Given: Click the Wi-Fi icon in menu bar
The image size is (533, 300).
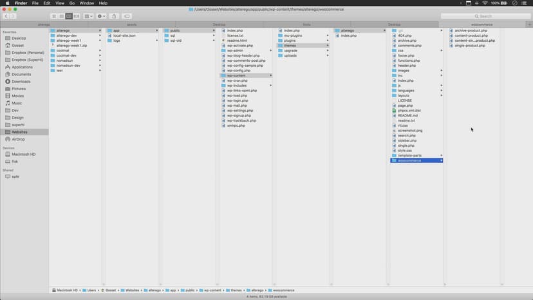Looking at the screenshot, I should 485,3.
